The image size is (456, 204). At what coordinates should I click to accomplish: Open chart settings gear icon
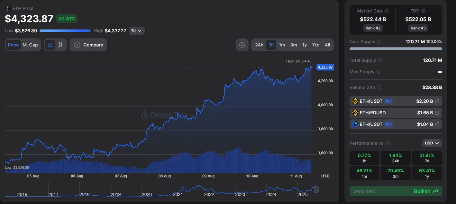(242, 45)
